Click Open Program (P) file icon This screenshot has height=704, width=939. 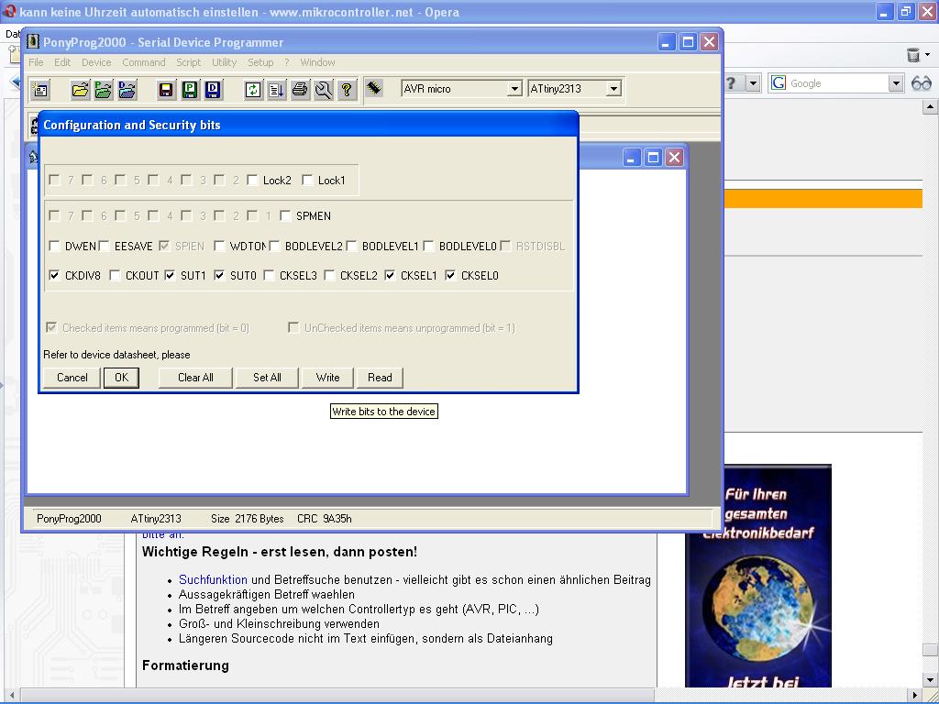click(x=103, y=90)
